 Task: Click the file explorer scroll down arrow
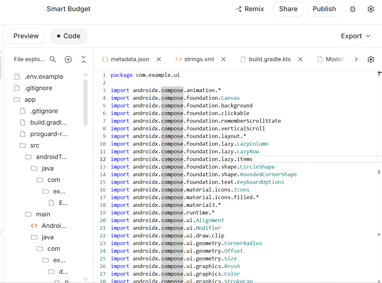coord(85,279)
